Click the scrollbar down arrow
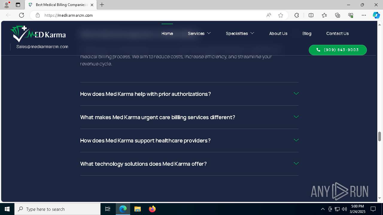This screenshot has width=383, height=215. pos(379,198)
